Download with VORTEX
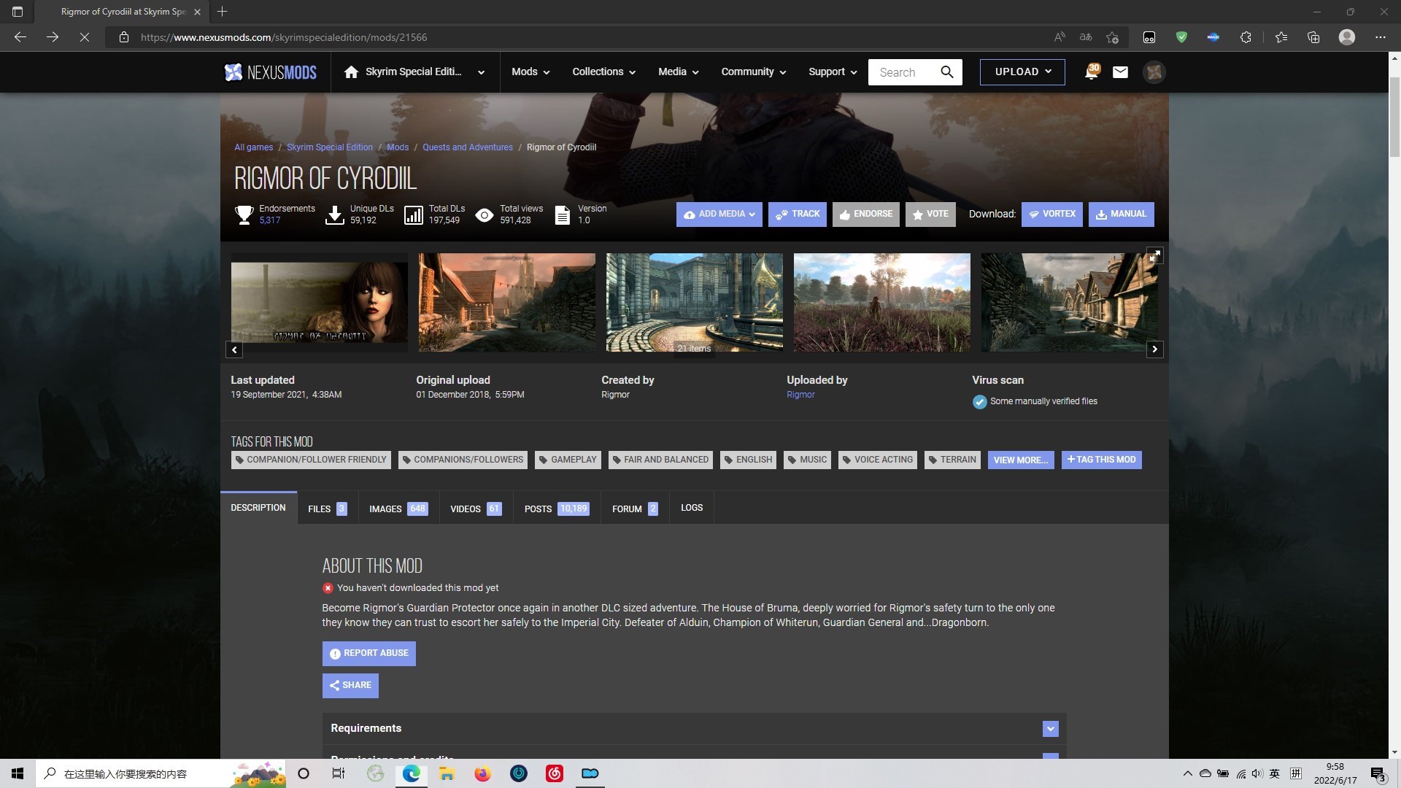Screen dimensions: 1401x788 [1051, 215]
